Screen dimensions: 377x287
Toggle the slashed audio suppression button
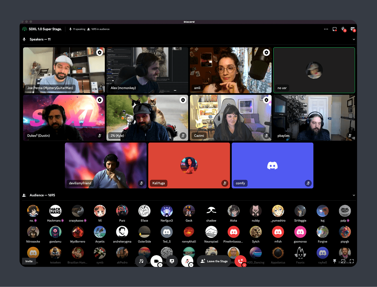point(141,261)
